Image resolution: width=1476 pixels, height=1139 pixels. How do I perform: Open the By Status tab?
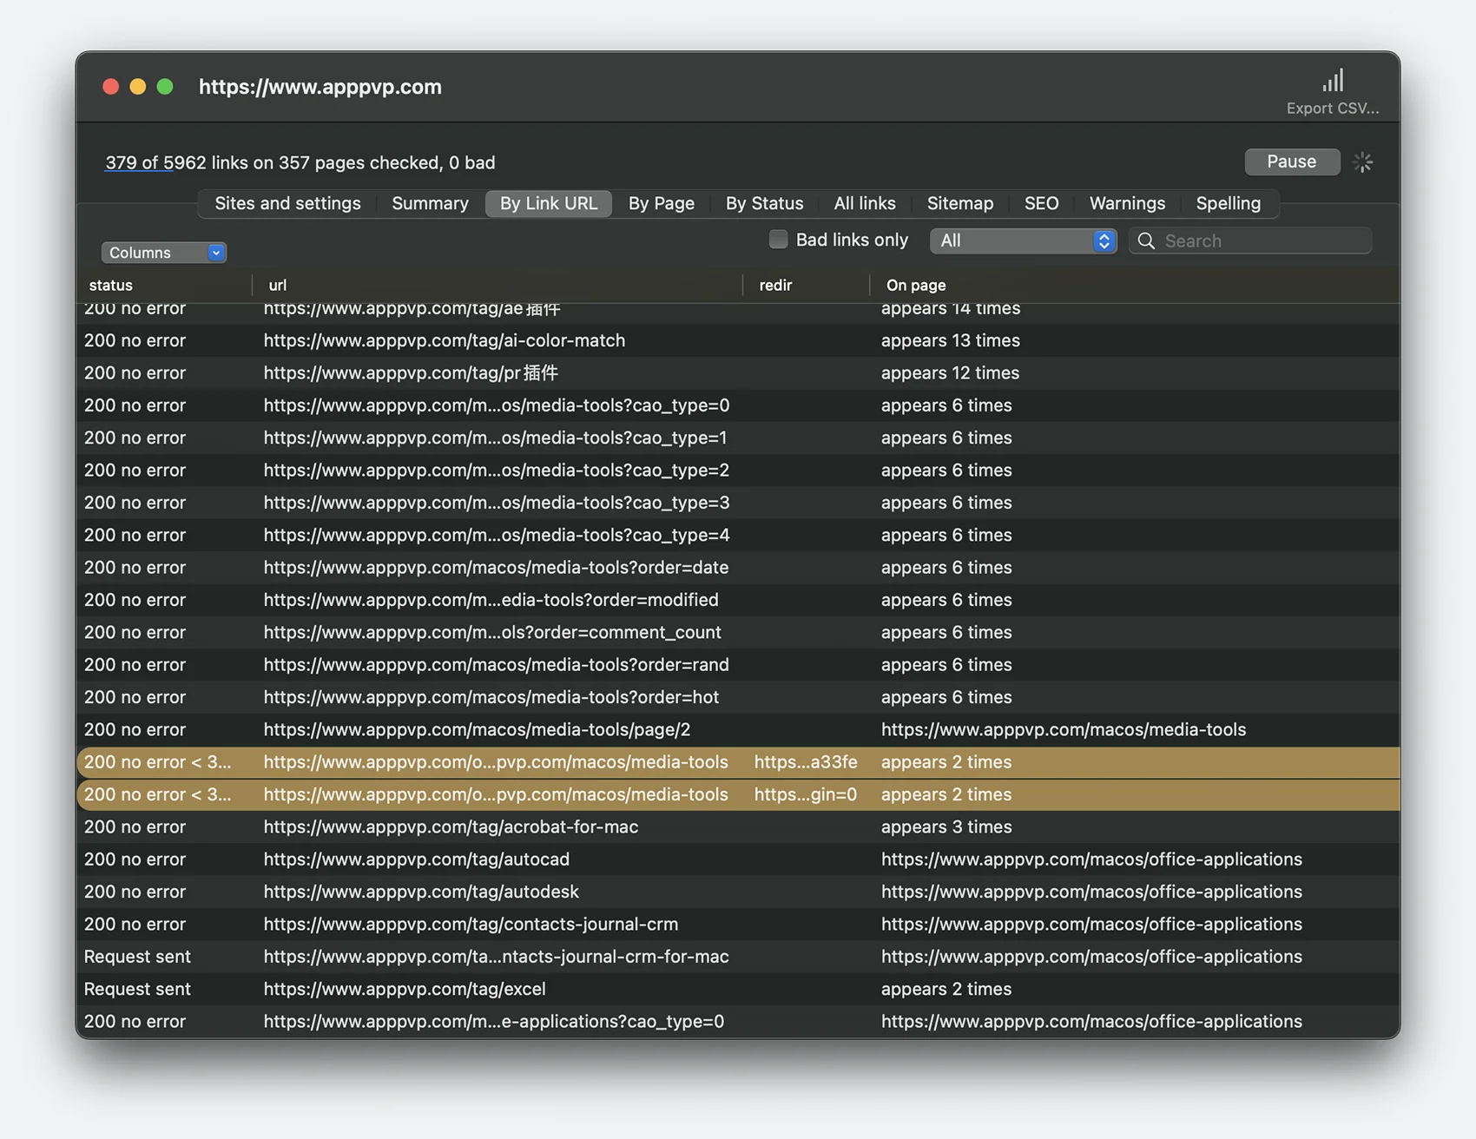(764, 203)
